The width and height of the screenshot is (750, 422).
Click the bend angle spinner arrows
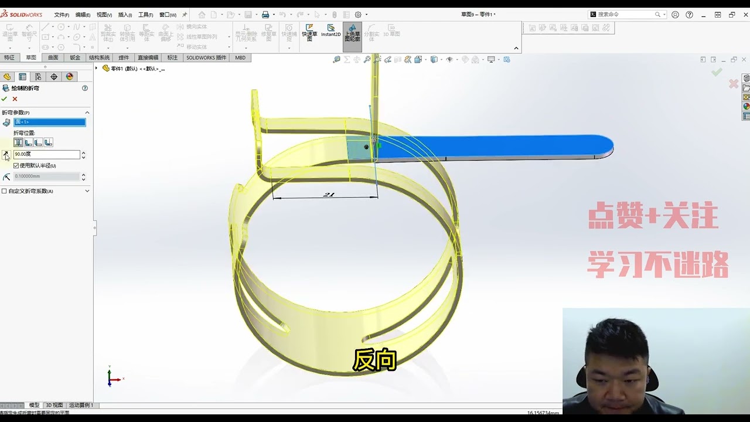pos(83,155)
